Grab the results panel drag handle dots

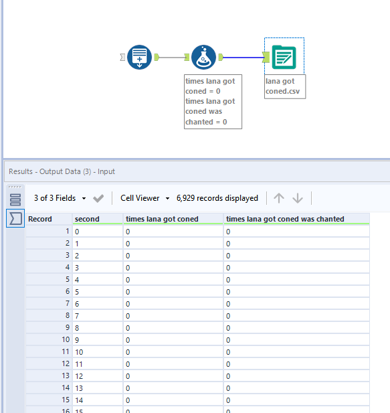click(x=15, y=187)
